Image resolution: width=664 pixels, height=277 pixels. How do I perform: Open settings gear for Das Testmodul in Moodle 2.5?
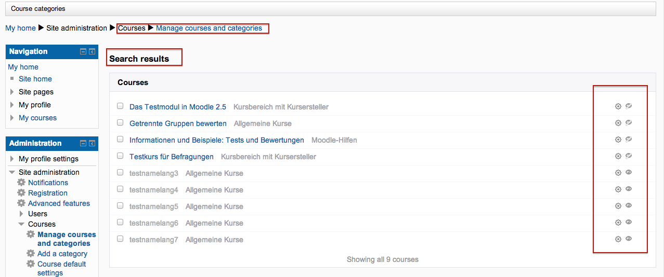[618, 106]
